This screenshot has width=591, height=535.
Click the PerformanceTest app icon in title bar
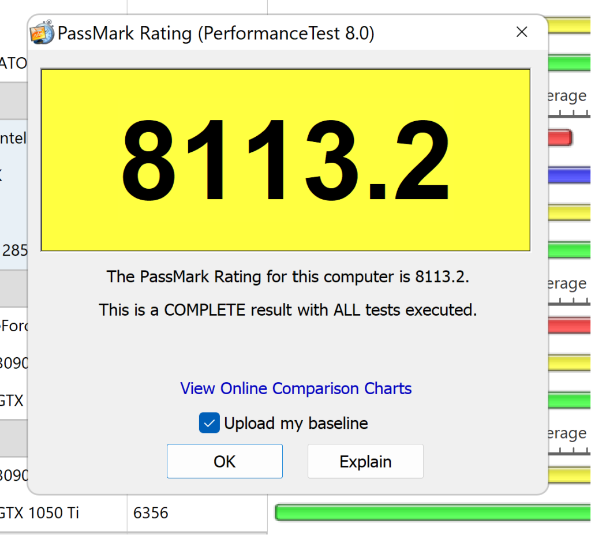click(x=42, y=32)
